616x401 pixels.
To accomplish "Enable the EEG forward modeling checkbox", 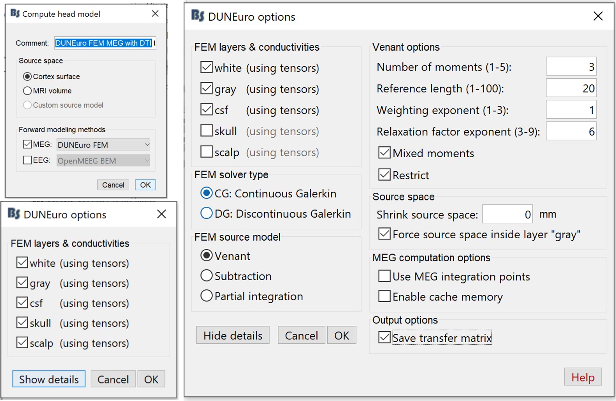I will pos(27,160).
